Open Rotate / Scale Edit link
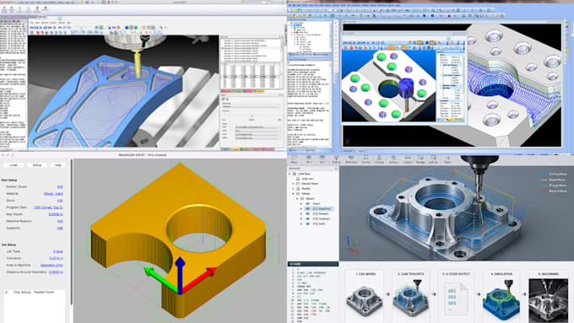The width and height of the screenshot is (574, 323). pyautogui.click(x=60, y=186)
